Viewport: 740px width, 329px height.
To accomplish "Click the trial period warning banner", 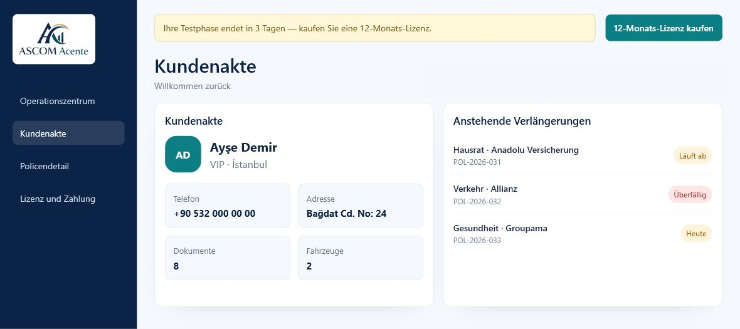I will click(x=375, y=28).
